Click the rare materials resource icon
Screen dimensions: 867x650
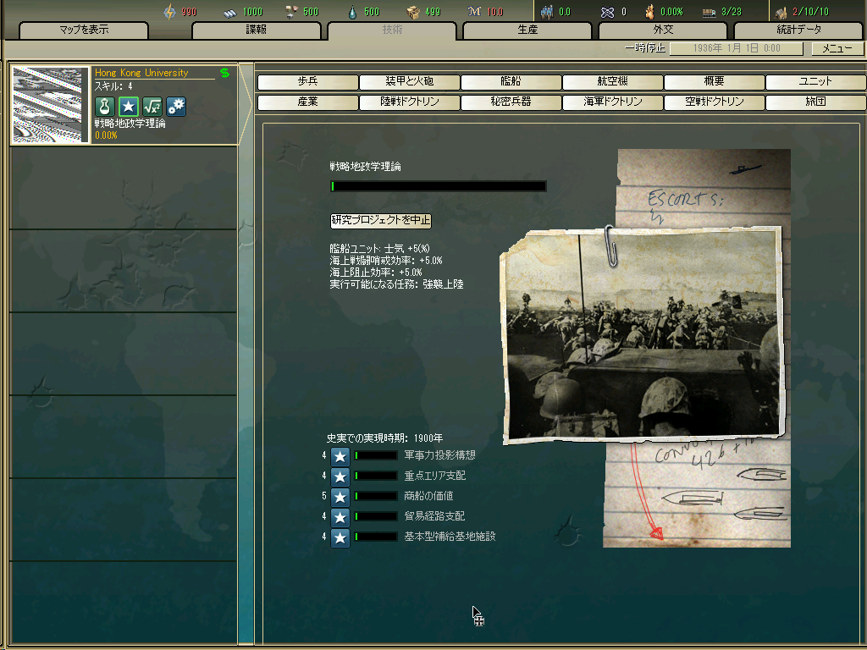291,12
